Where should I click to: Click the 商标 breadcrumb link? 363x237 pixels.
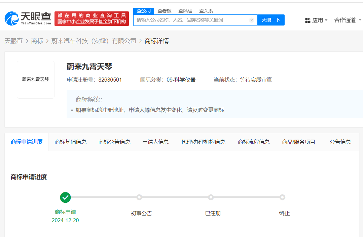pyautogui.click(x=37, y=41)
